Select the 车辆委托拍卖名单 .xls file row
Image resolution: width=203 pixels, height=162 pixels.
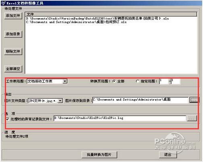[97, 19]
